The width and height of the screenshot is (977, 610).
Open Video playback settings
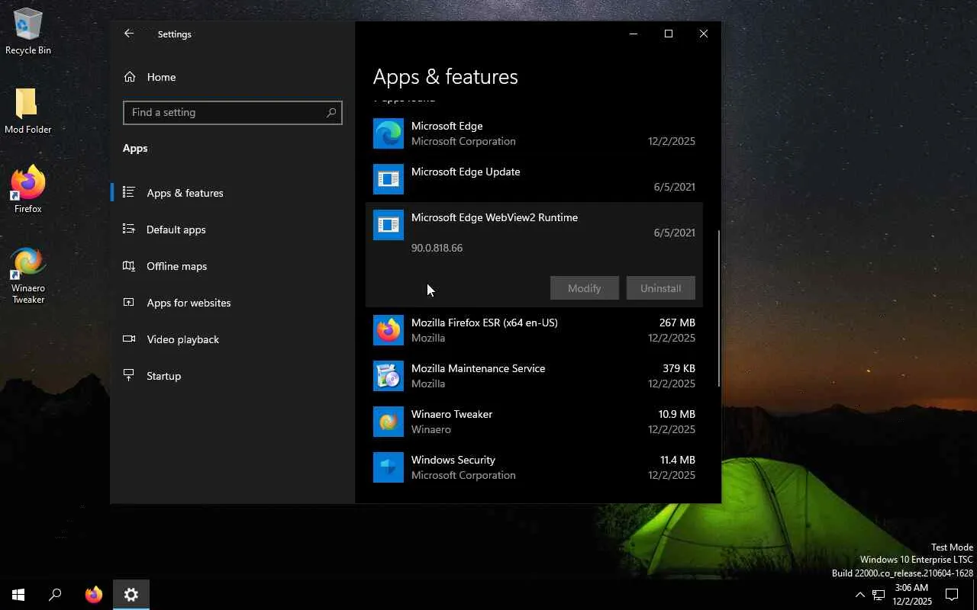182,339
